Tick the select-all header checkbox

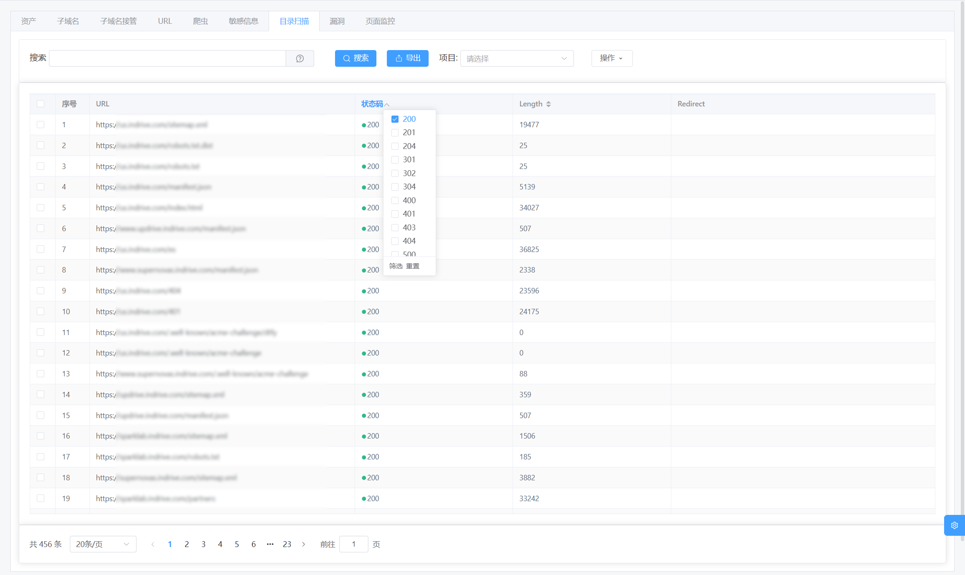pos(41,104)
